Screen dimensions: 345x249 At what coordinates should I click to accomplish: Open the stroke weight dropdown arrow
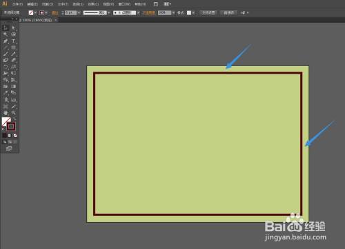79,13
